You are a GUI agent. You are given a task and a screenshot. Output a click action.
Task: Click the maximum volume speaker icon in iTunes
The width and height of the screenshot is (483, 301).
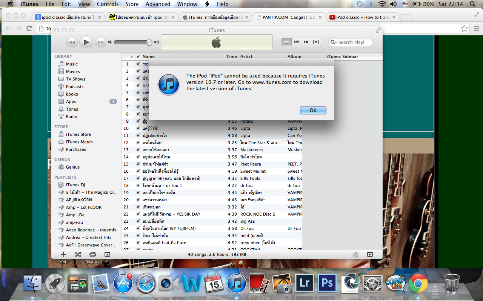(157, 43)
